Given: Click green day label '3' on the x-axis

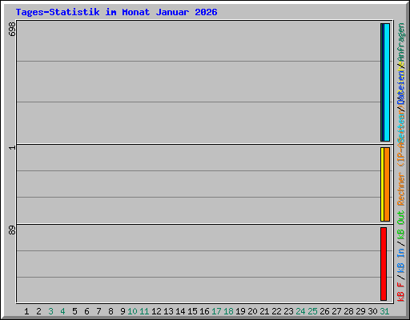Looking at the screenshot, I should (50, 311).
